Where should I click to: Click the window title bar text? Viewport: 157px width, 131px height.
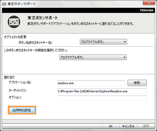point(22,4)
